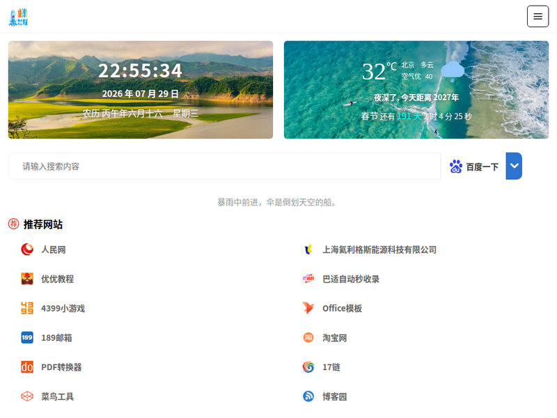Click the red 荐 badge icon
Viewport: 557px width, 418px height.
13,224
